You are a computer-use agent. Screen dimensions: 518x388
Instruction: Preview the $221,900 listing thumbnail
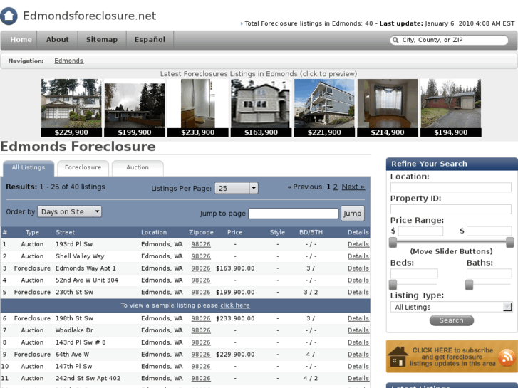click(324, 108)
